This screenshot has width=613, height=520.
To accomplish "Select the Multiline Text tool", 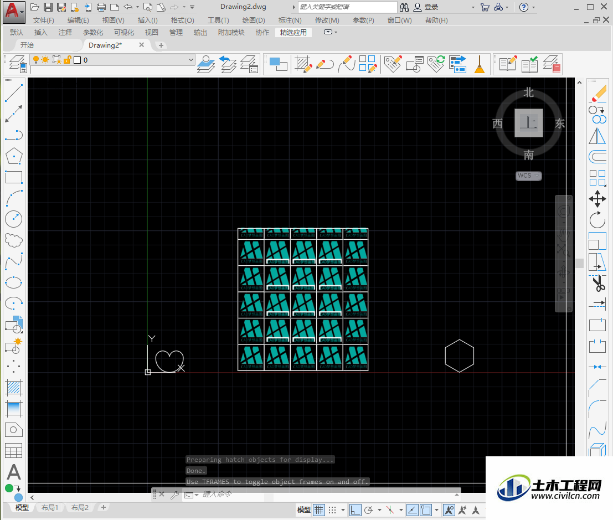I will click(x=14, y=472).
